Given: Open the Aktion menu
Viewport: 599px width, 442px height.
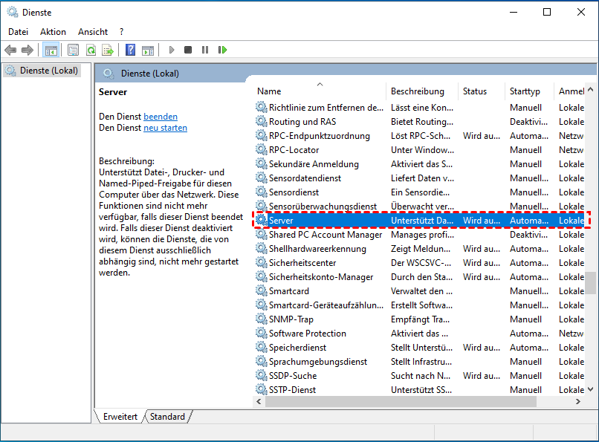Looking at the screenshot, I should 53,32.
